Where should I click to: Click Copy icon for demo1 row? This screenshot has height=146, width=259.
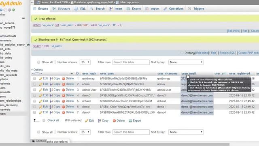[x=51, y=107]
